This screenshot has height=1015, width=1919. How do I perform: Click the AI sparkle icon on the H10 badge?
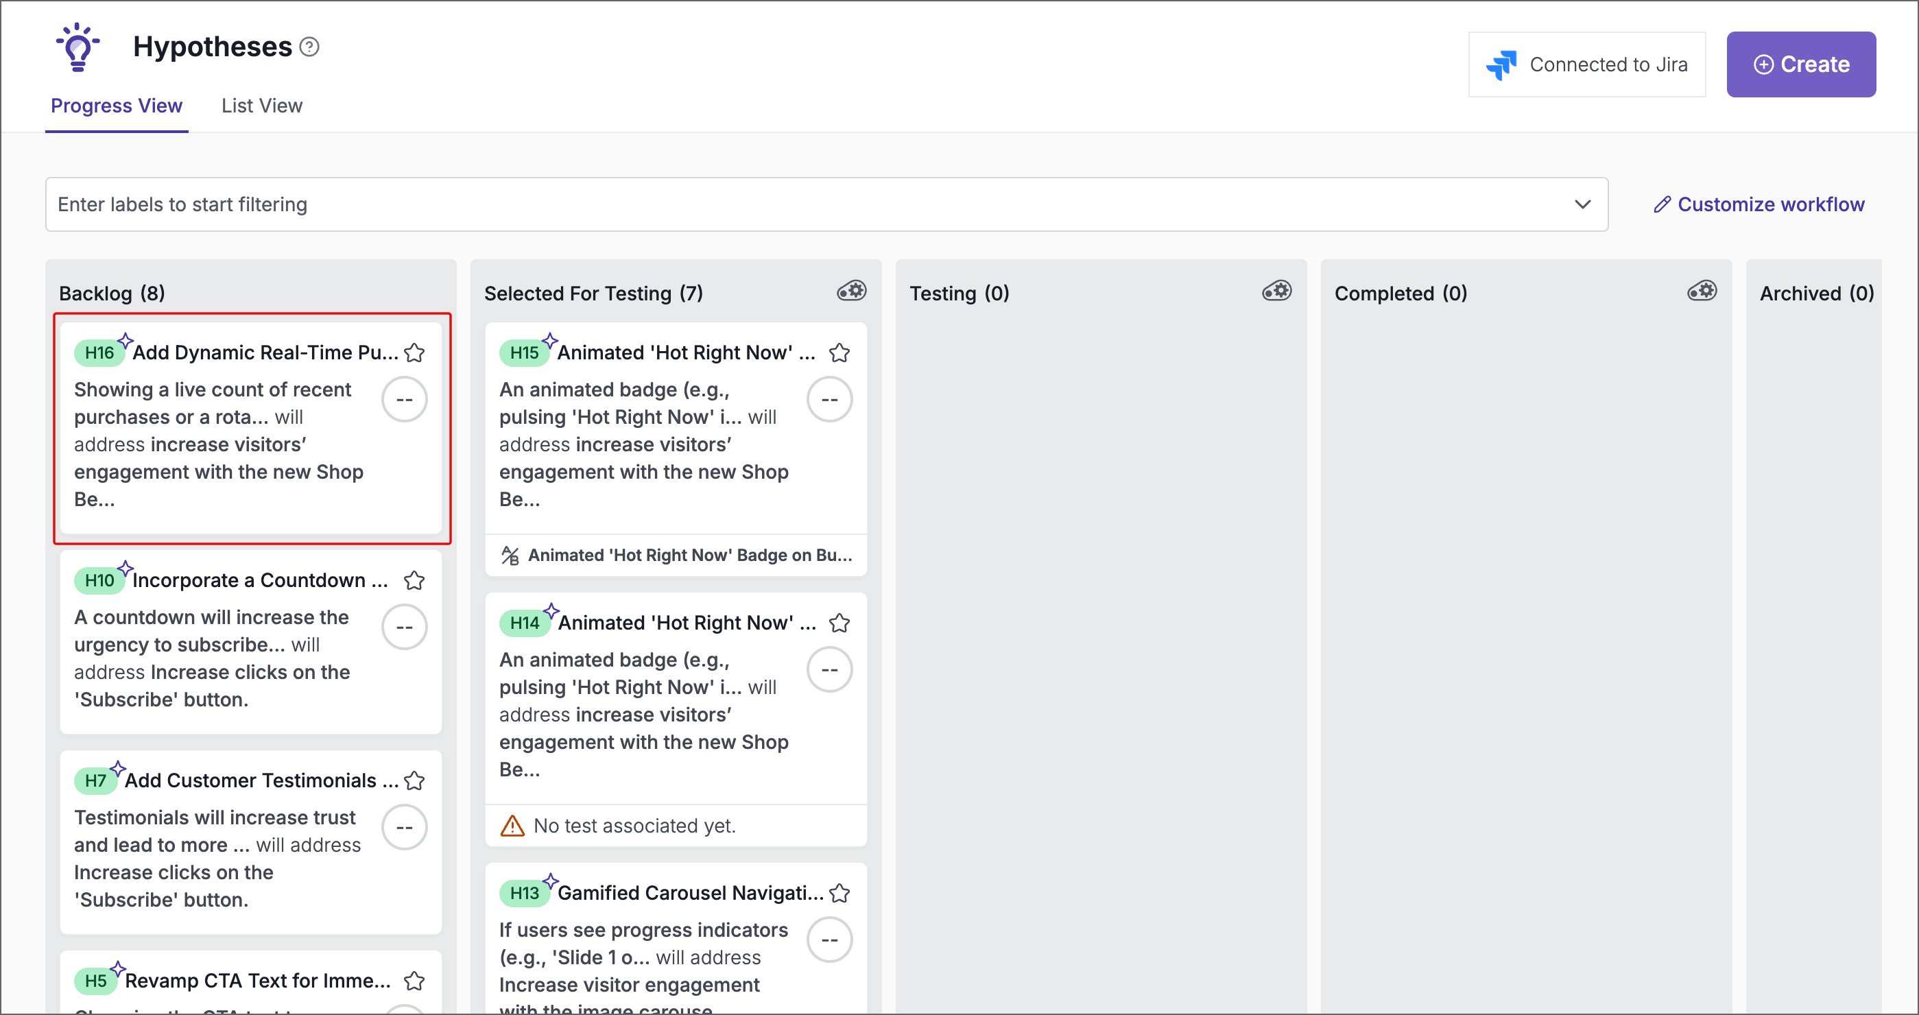pyautogui.click(x=125, y=568)
